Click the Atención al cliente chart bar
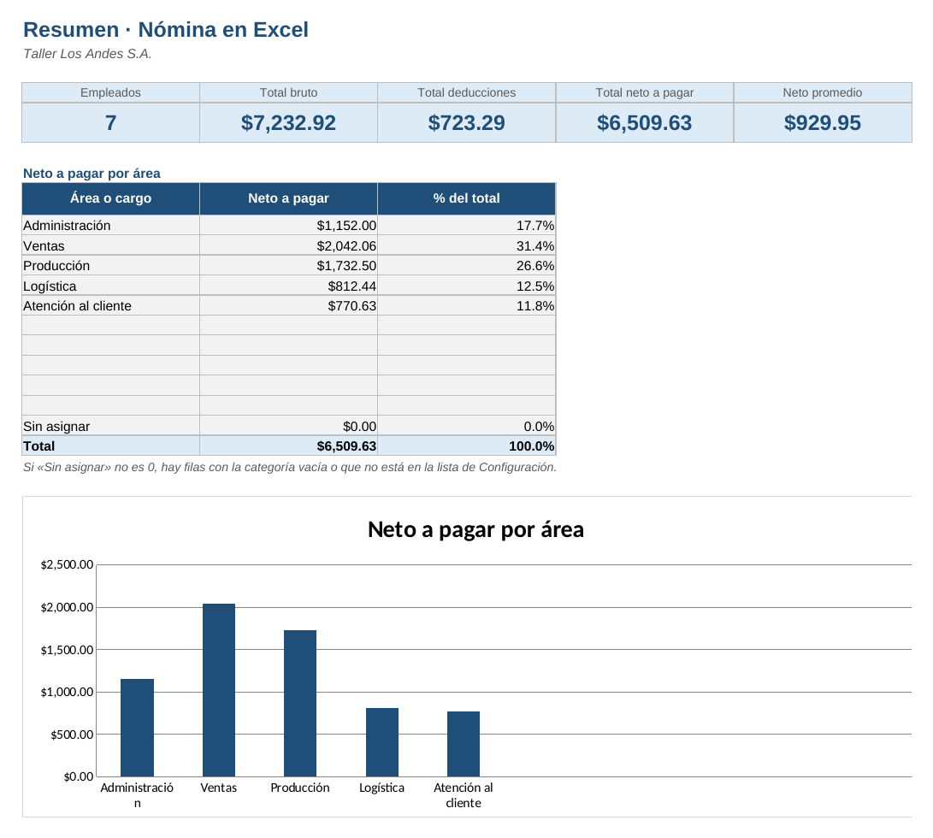Screen dimensions: 933x838 point(464,744)
